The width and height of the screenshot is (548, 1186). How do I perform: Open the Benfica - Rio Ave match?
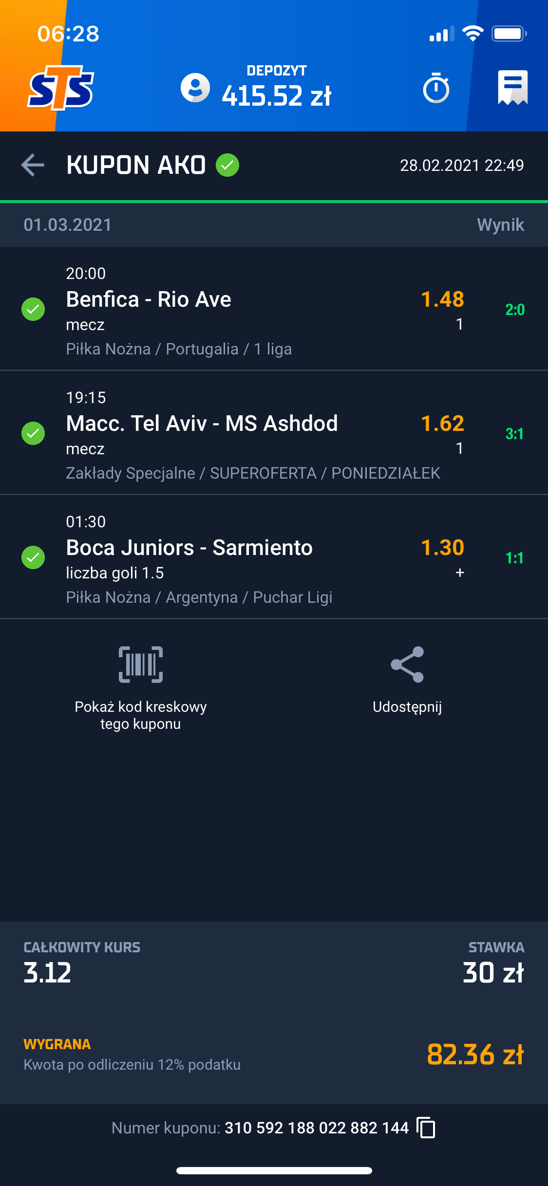[149, 299]
